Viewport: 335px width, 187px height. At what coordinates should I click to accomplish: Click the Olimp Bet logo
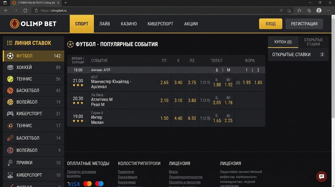33,24
